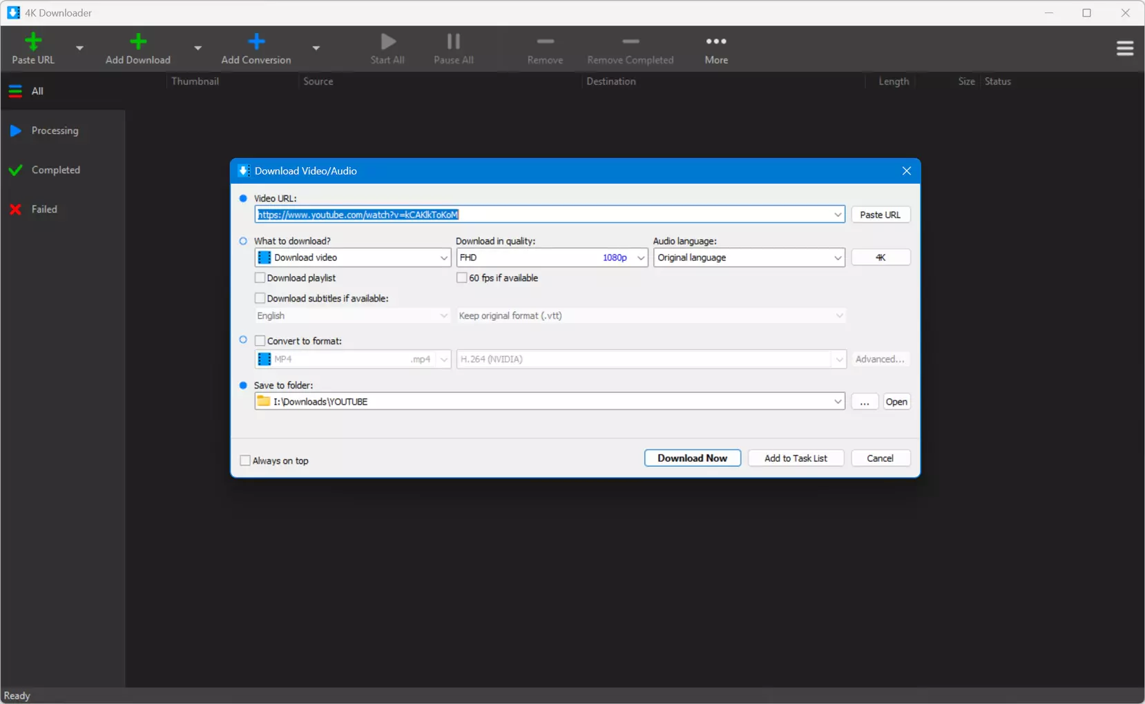This screenshot has height=704, width=1145.
Task: Expand the Paste URL dropdown arrow
Action: point(79,48)
